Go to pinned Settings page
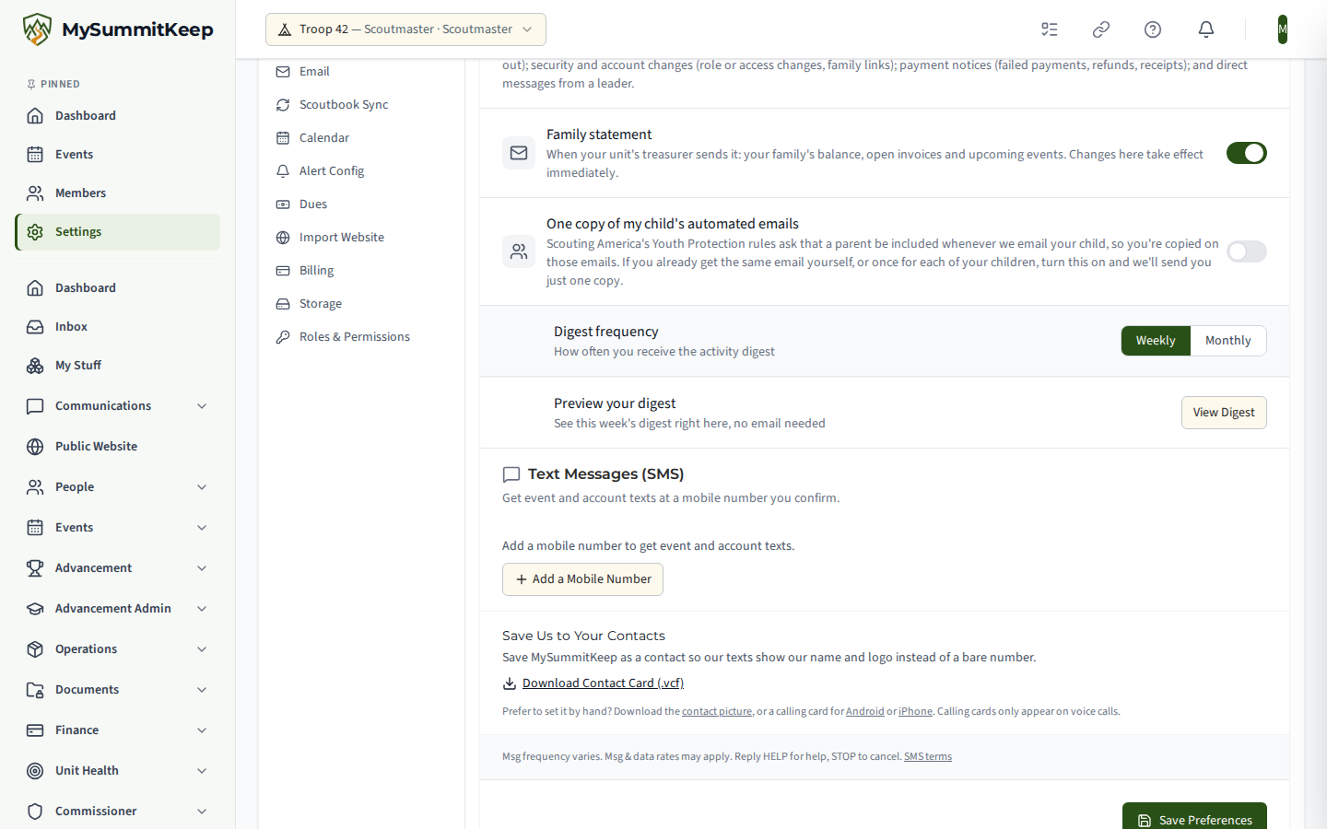1327x829 pixels. click(117, 232)
